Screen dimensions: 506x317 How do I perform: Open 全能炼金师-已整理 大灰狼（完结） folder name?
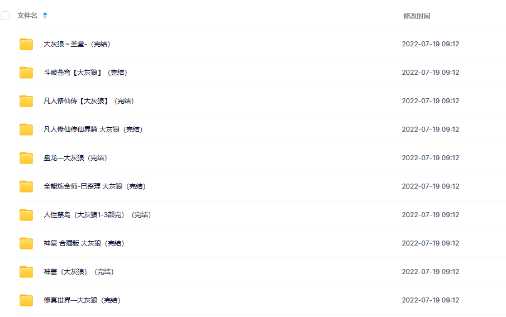[94, 186]
